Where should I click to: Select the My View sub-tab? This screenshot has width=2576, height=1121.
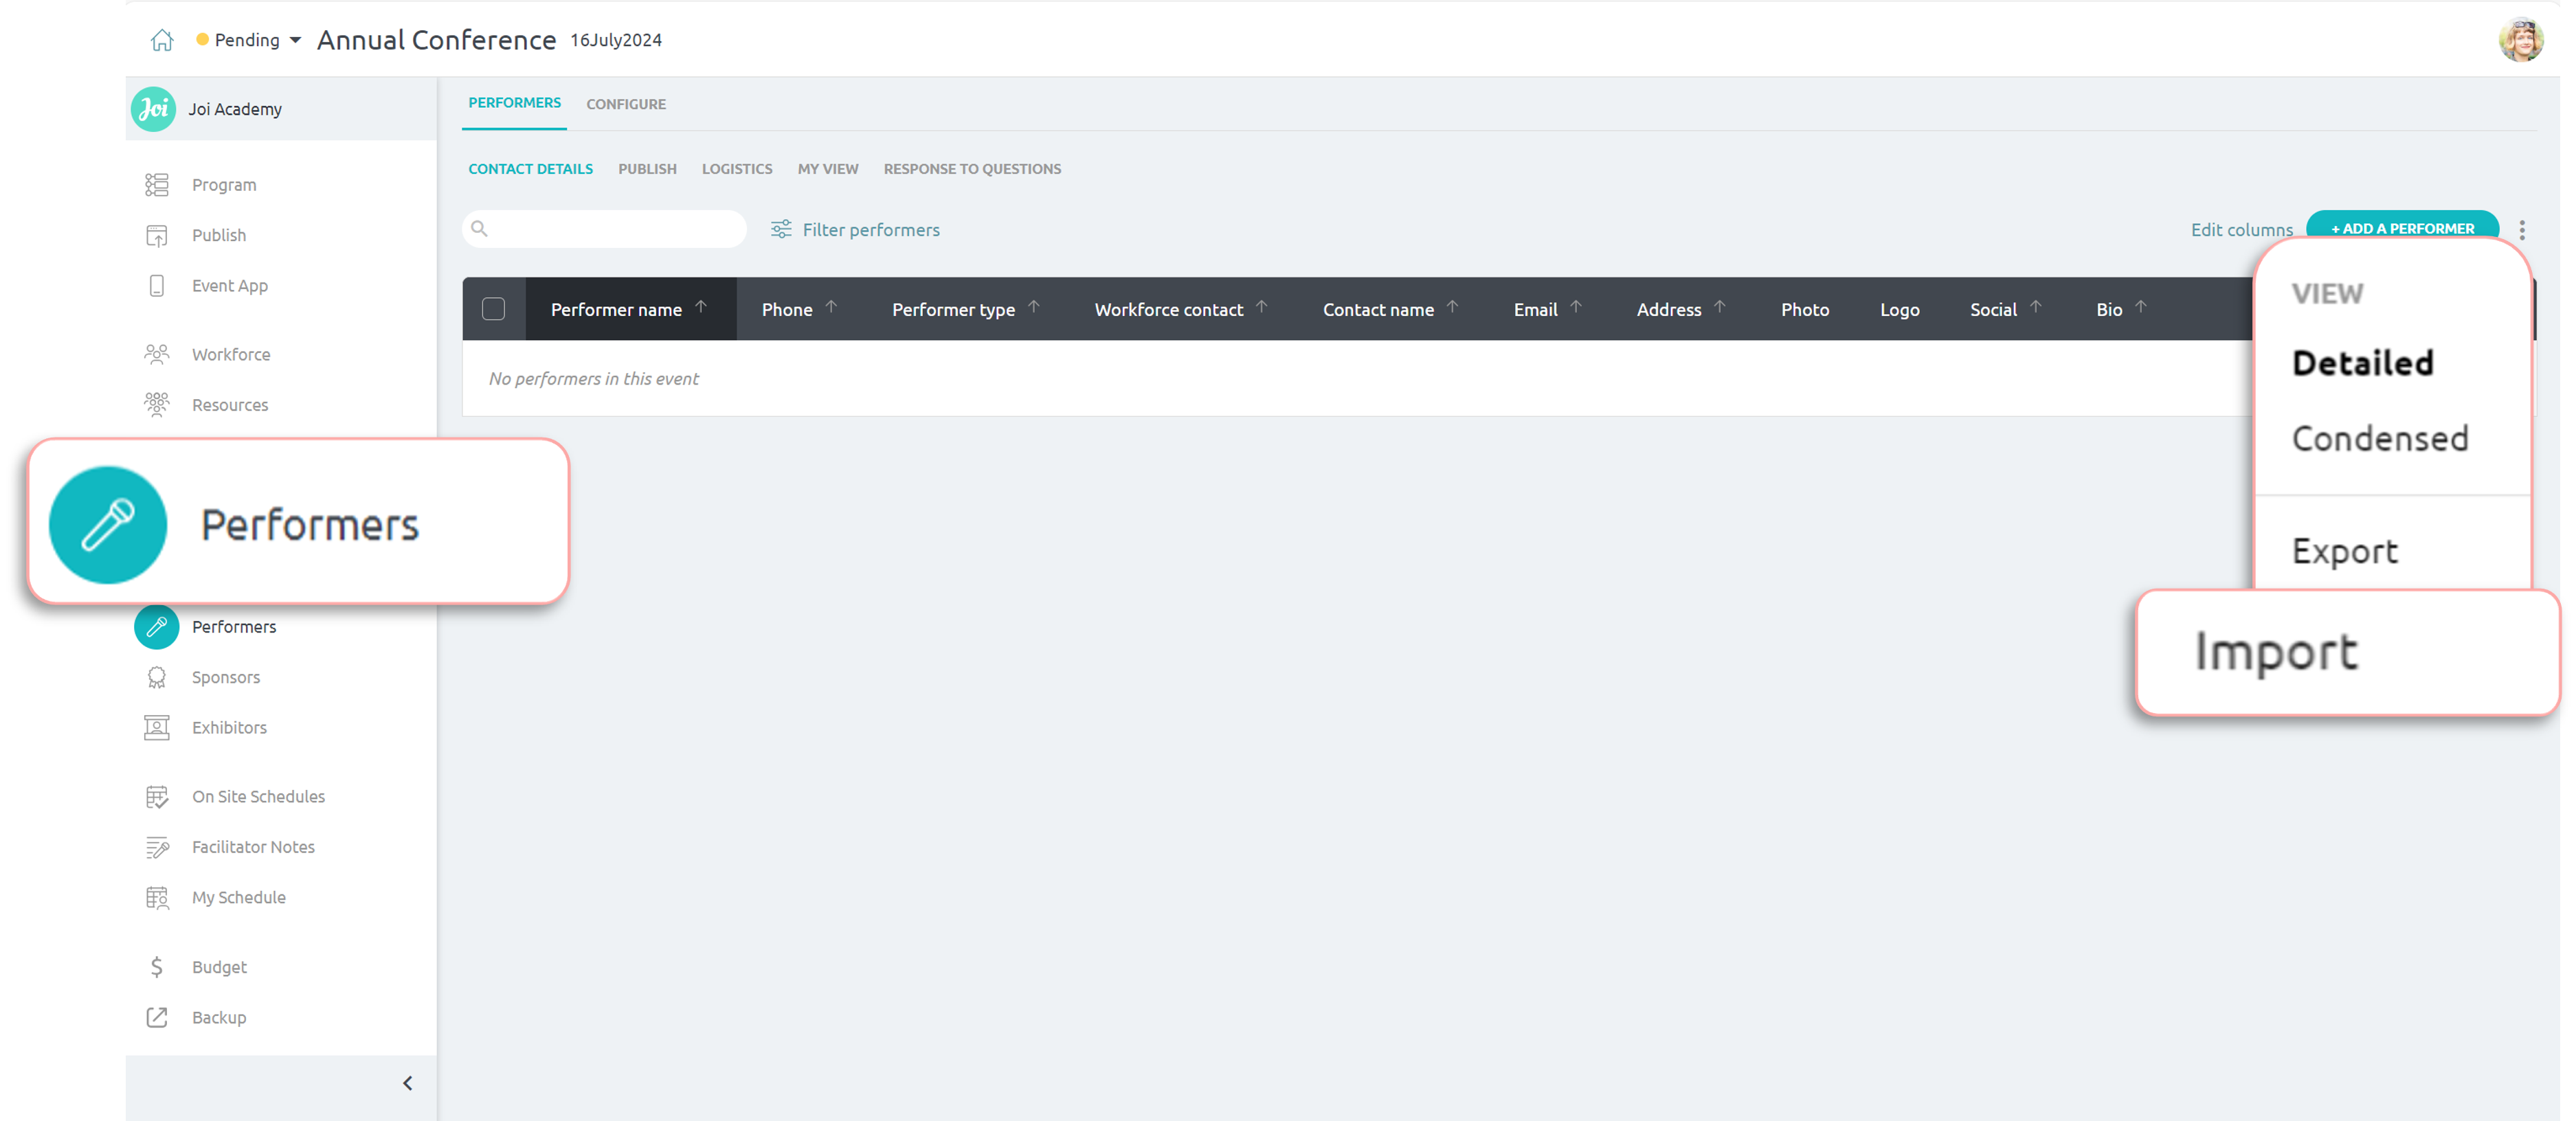(828, 169)
